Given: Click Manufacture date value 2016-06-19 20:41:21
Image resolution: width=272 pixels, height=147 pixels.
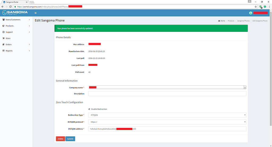Looking at the screenshot, I should [97, 51].
